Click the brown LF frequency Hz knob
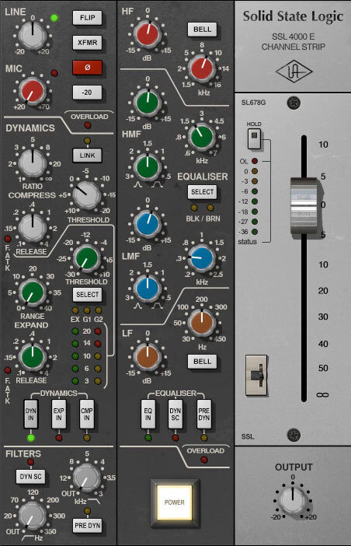This screenshot has width=351, height=546. click(x=202, y=322)
